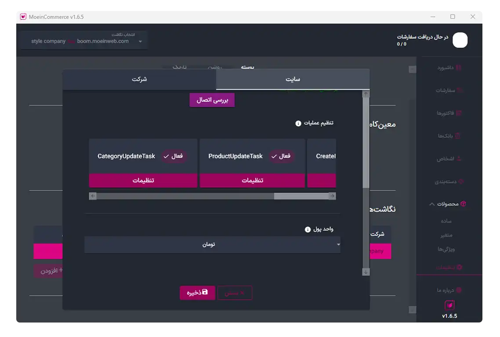Click the dialog vertical scrollbar thumb
Viewport: 500px width, 337px height.
(366, 143)
